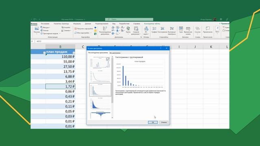Open Конструктор таблиц ribbon tab
This screenshot has width=260, height=146.
pyautogui.click(x=152, y=24)
